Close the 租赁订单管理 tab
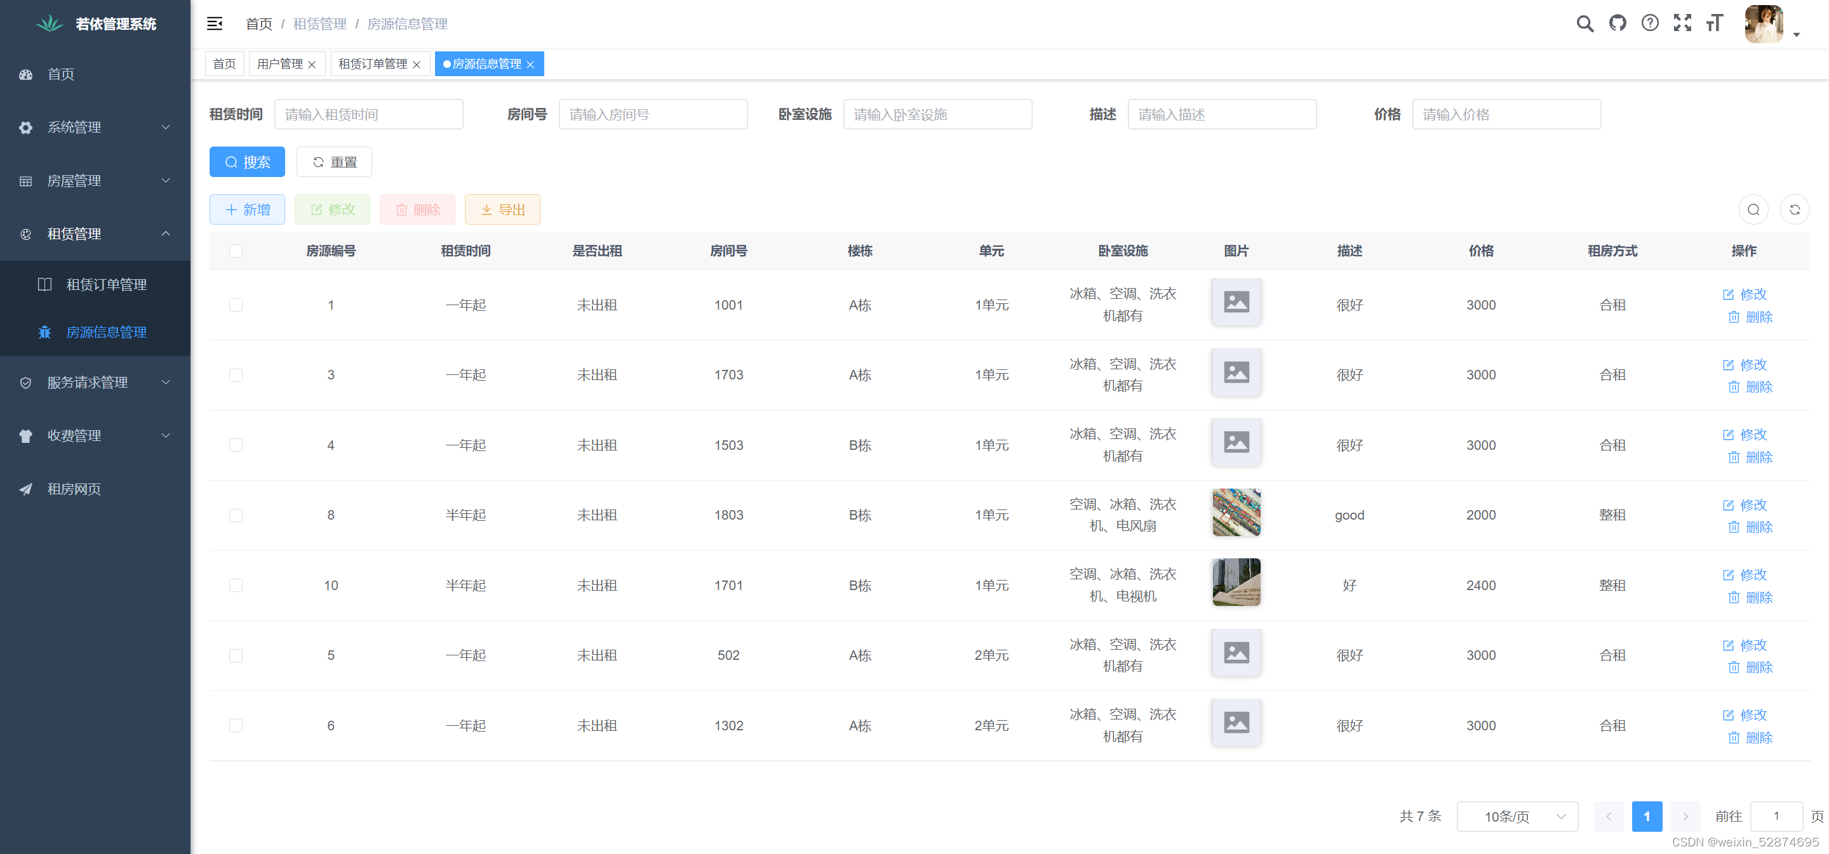The height and width of the screenshot is (854, 1829). click(417, 65)
